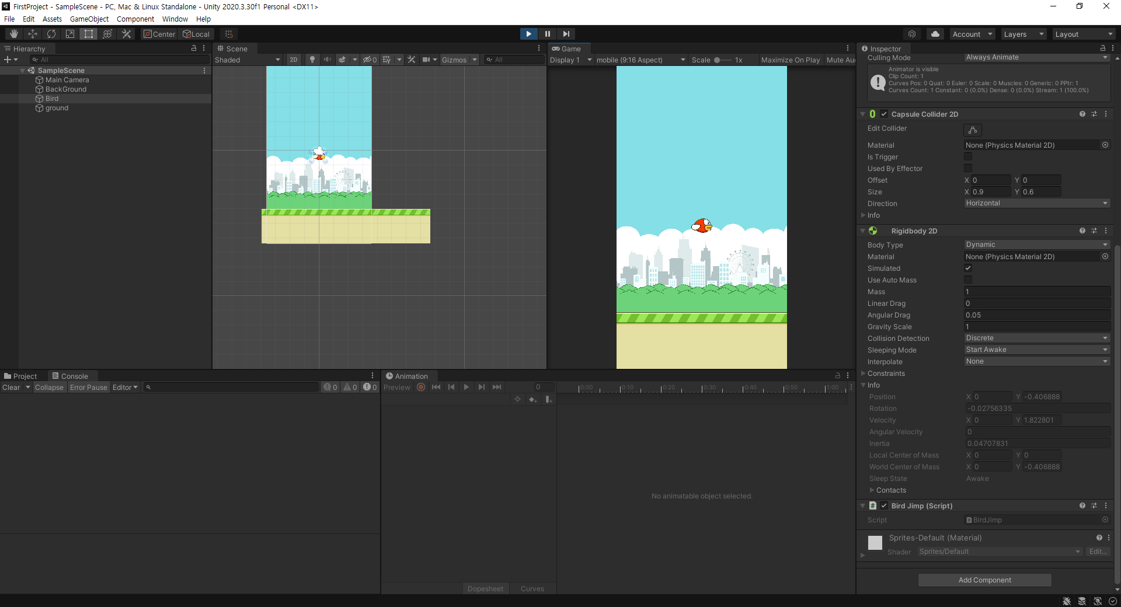Screen dimensions: 1121x607
Task: Open the Collab cloud icon
Action: point(935,34)
